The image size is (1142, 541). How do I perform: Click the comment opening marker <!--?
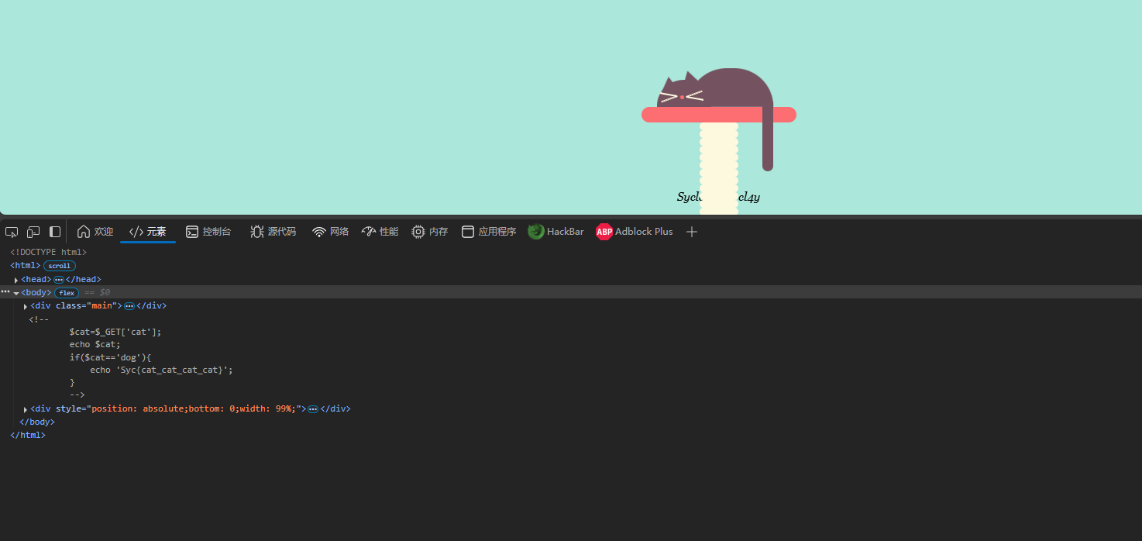pyautogui.click(x=39, y=319)
